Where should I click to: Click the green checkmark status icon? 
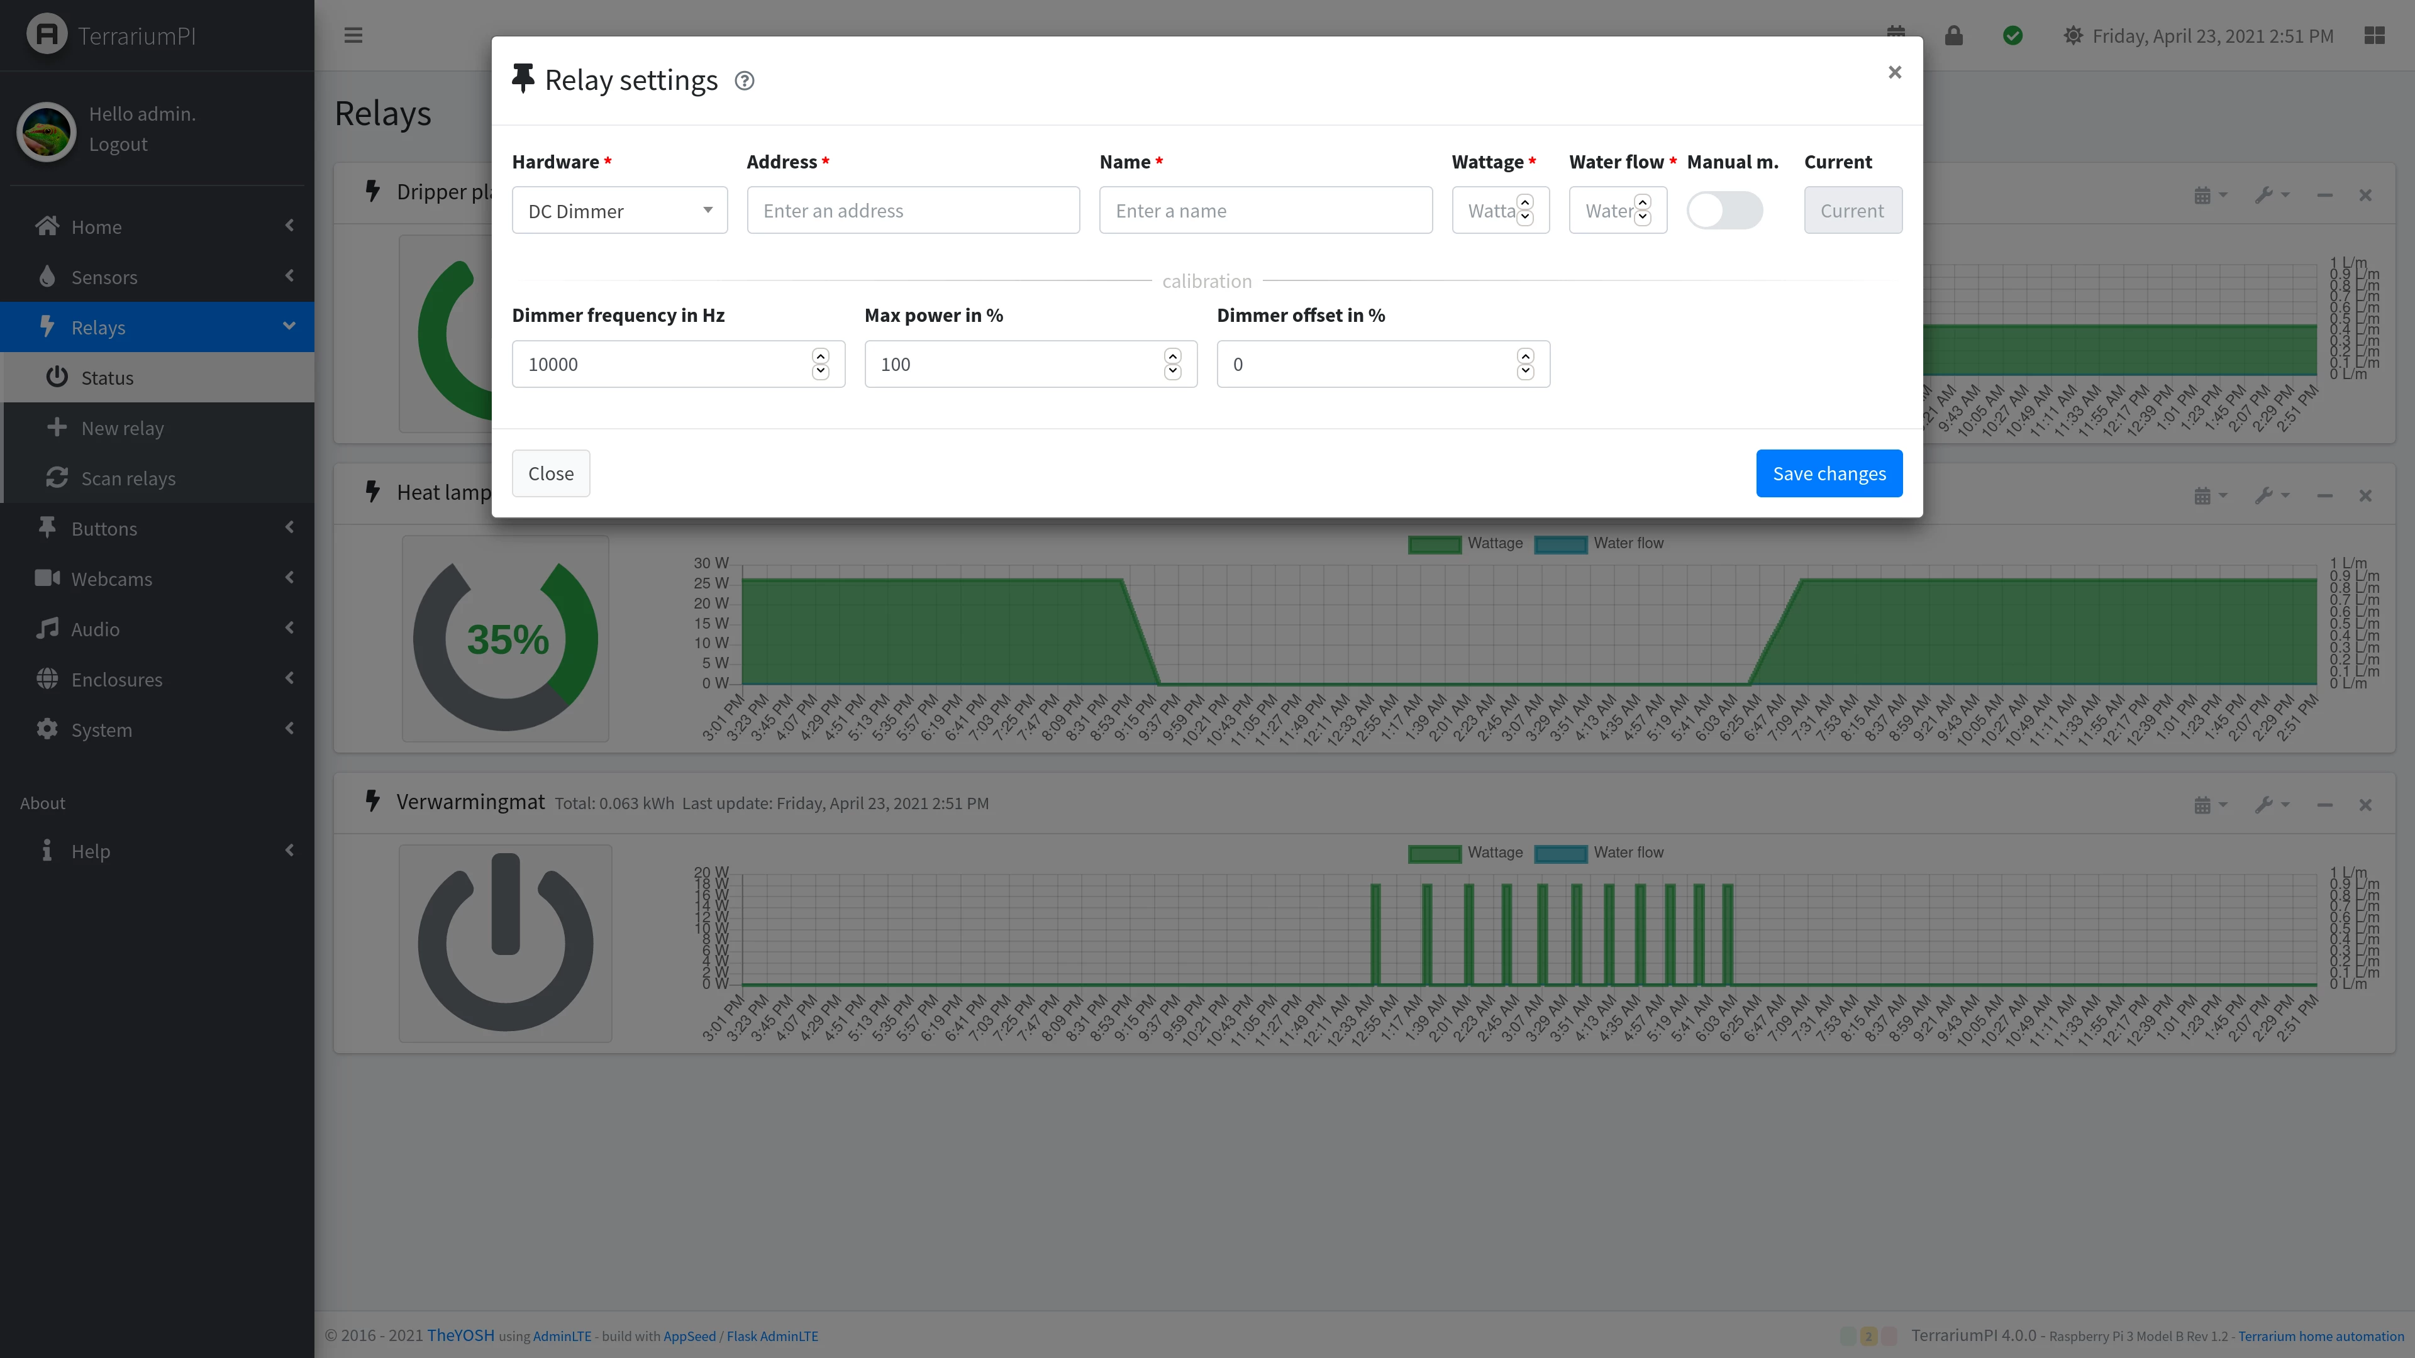click(2012, 36)
